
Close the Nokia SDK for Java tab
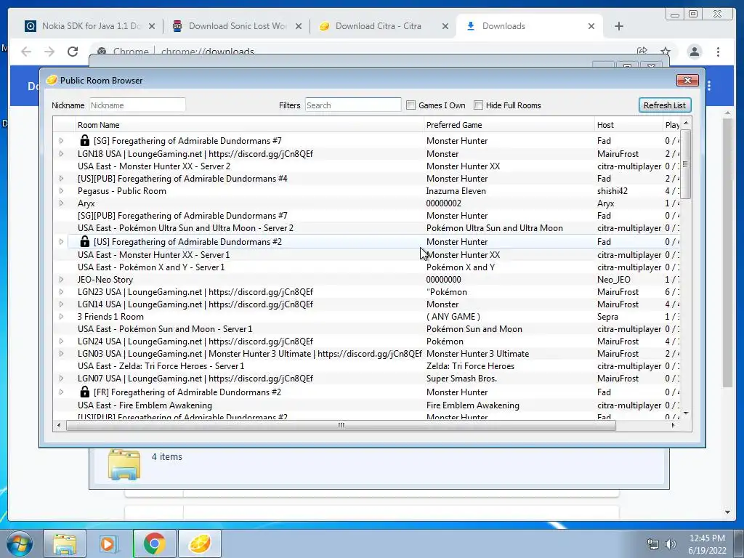tap(152, 26)
